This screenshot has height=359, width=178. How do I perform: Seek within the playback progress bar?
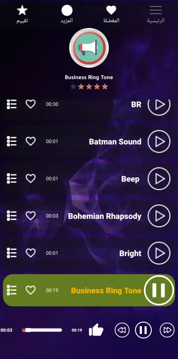pos(42,330)
